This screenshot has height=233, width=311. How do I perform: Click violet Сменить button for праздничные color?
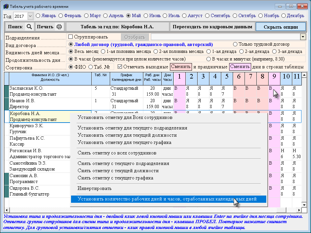[x=240, y=67]
